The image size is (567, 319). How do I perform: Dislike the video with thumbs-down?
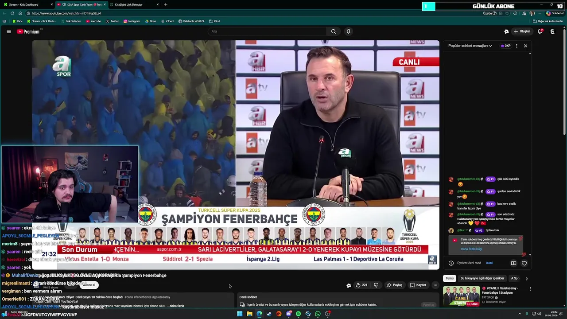[376, 285]
